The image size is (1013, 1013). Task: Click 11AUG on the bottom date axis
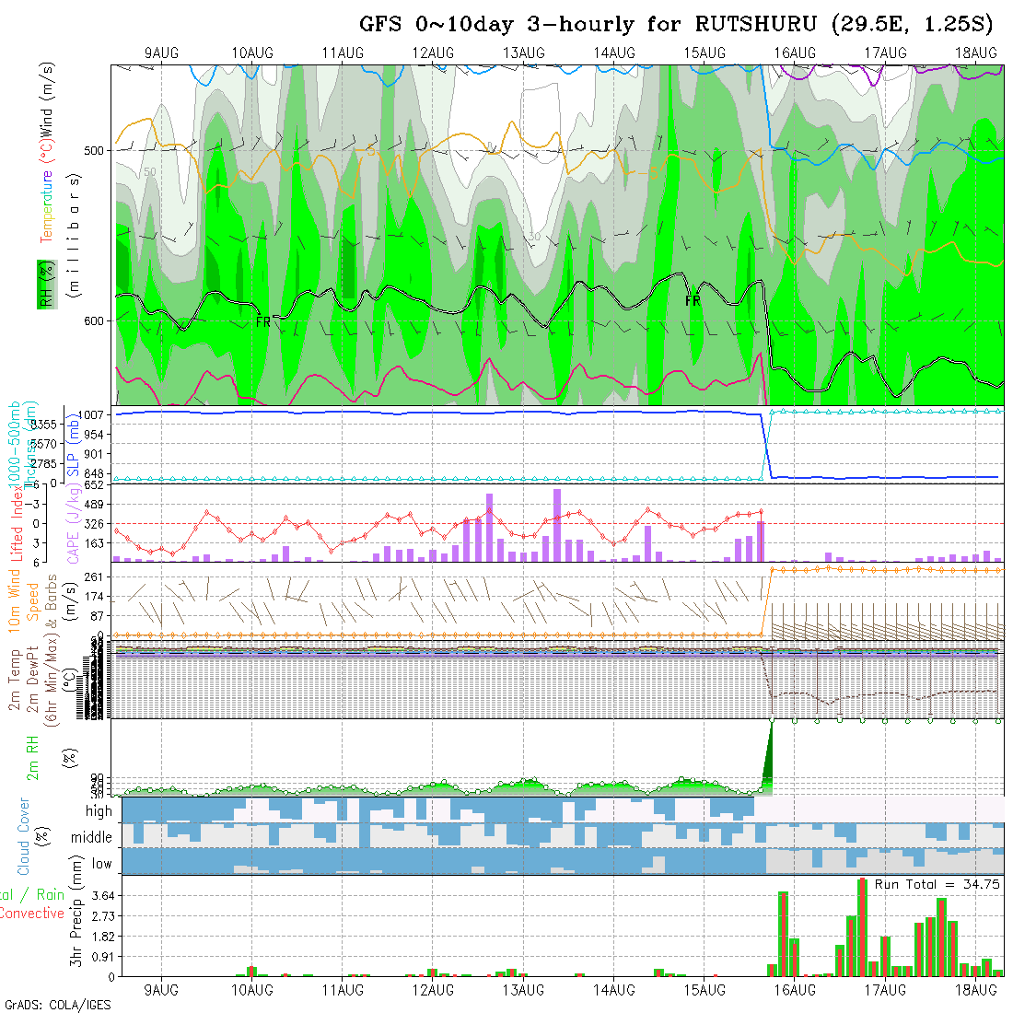pos(343,990)
